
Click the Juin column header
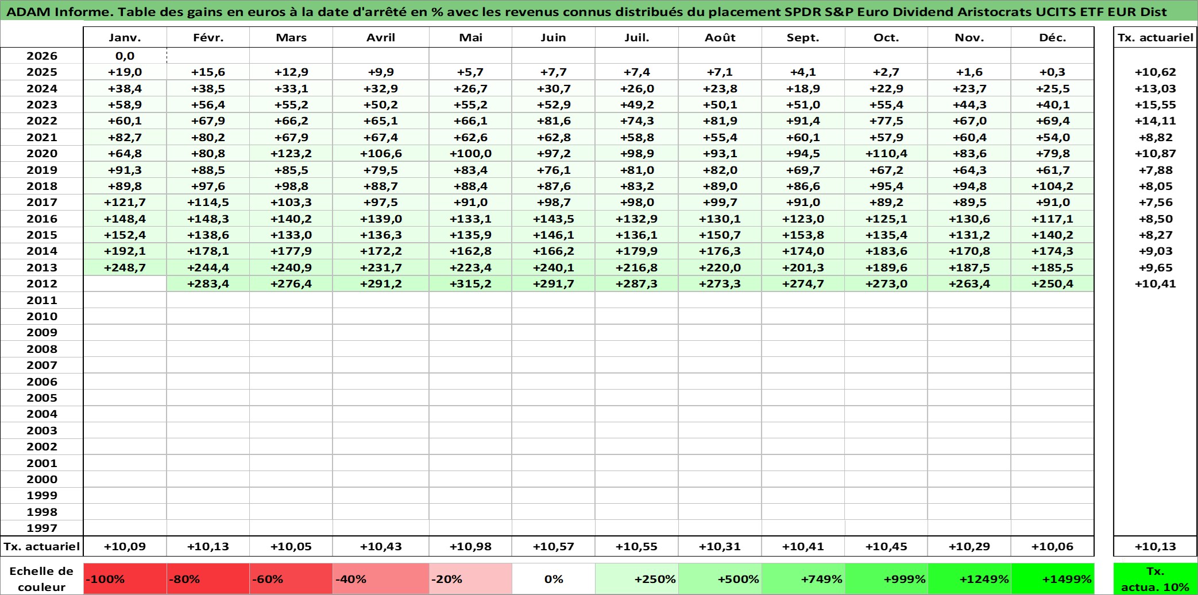[554, 37]
